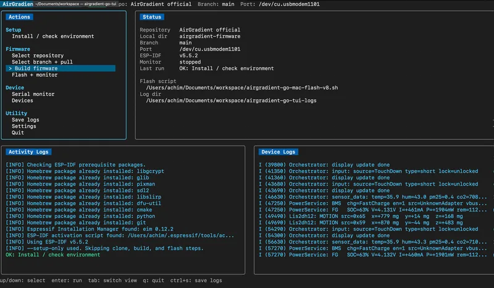
Task: Click device log (57270) PowerService FG line
Action: point(373,255)
